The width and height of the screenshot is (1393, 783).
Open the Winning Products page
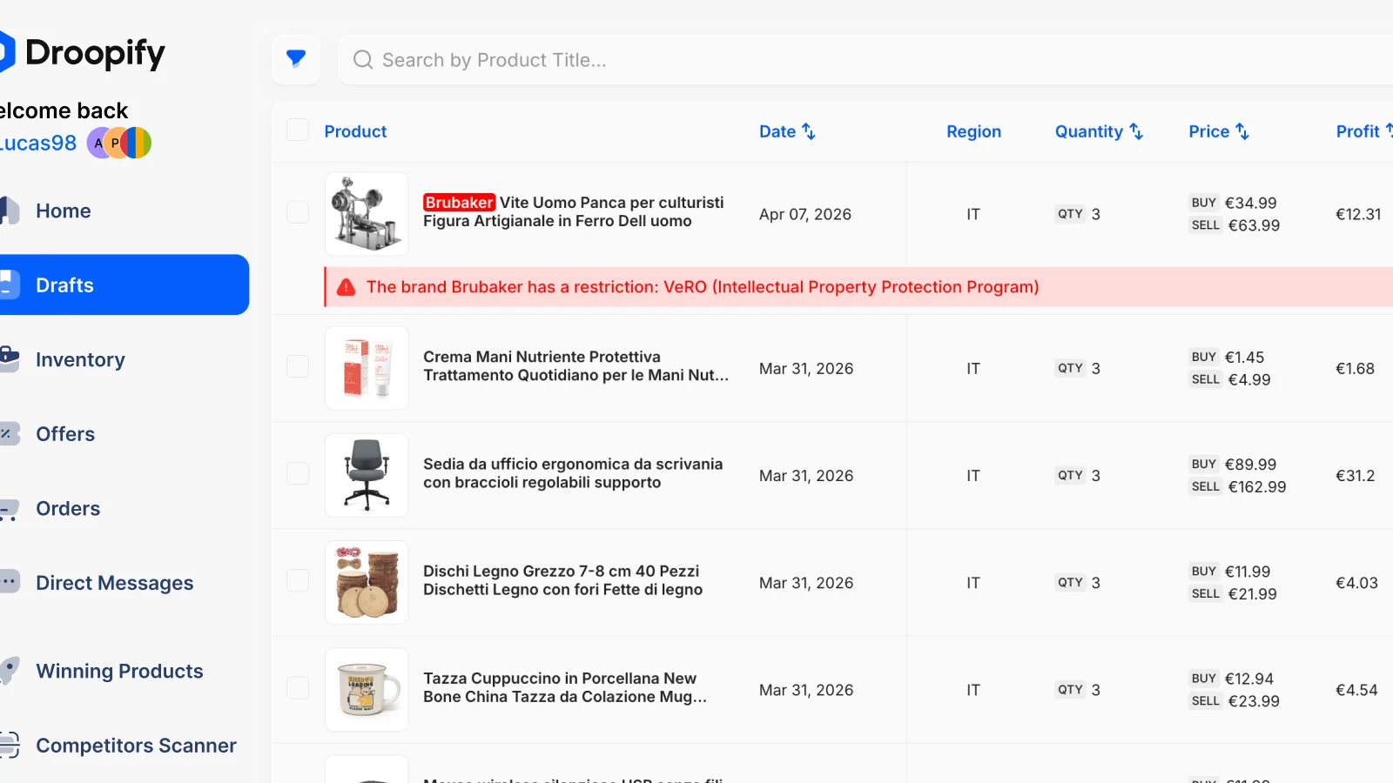[x=119, y=671]
